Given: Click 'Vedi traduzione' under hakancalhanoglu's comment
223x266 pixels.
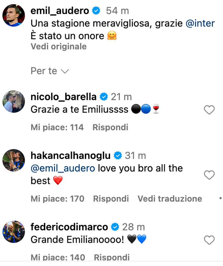Looking at the screenshot, I should [170, 199].
